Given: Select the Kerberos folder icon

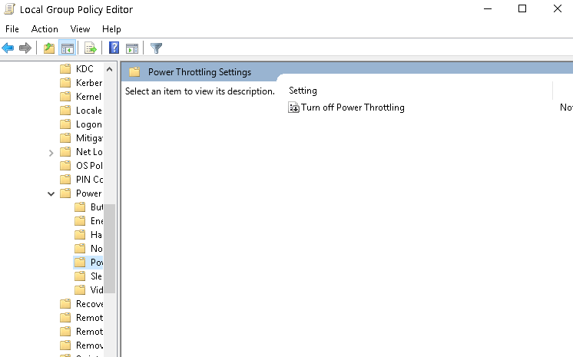Looking at the screenshot, I should (x=65, y=83).
